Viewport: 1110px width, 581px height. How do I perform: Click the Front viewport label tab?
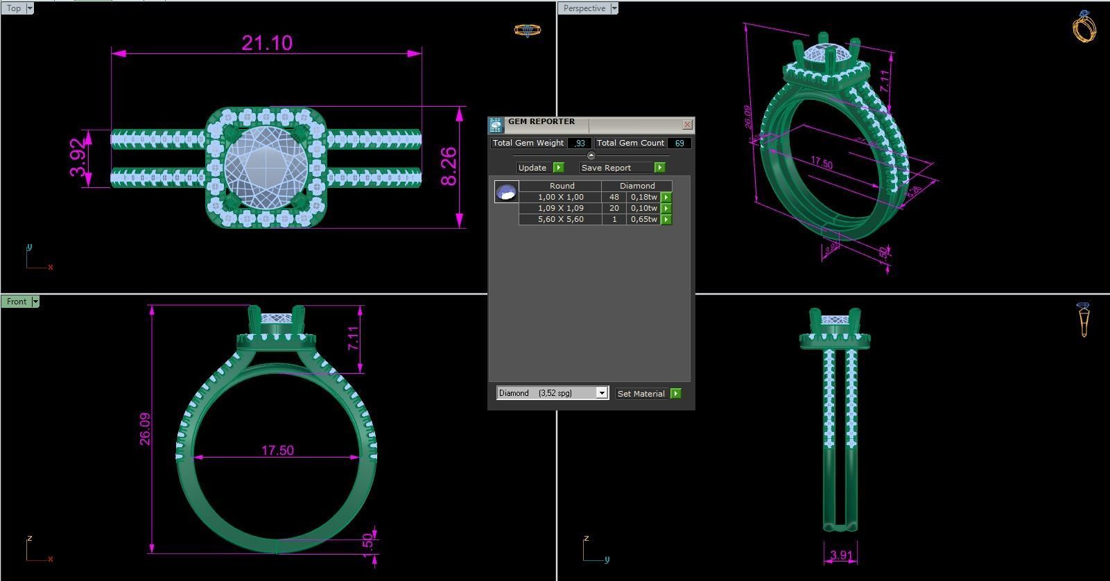click(17, 302)
